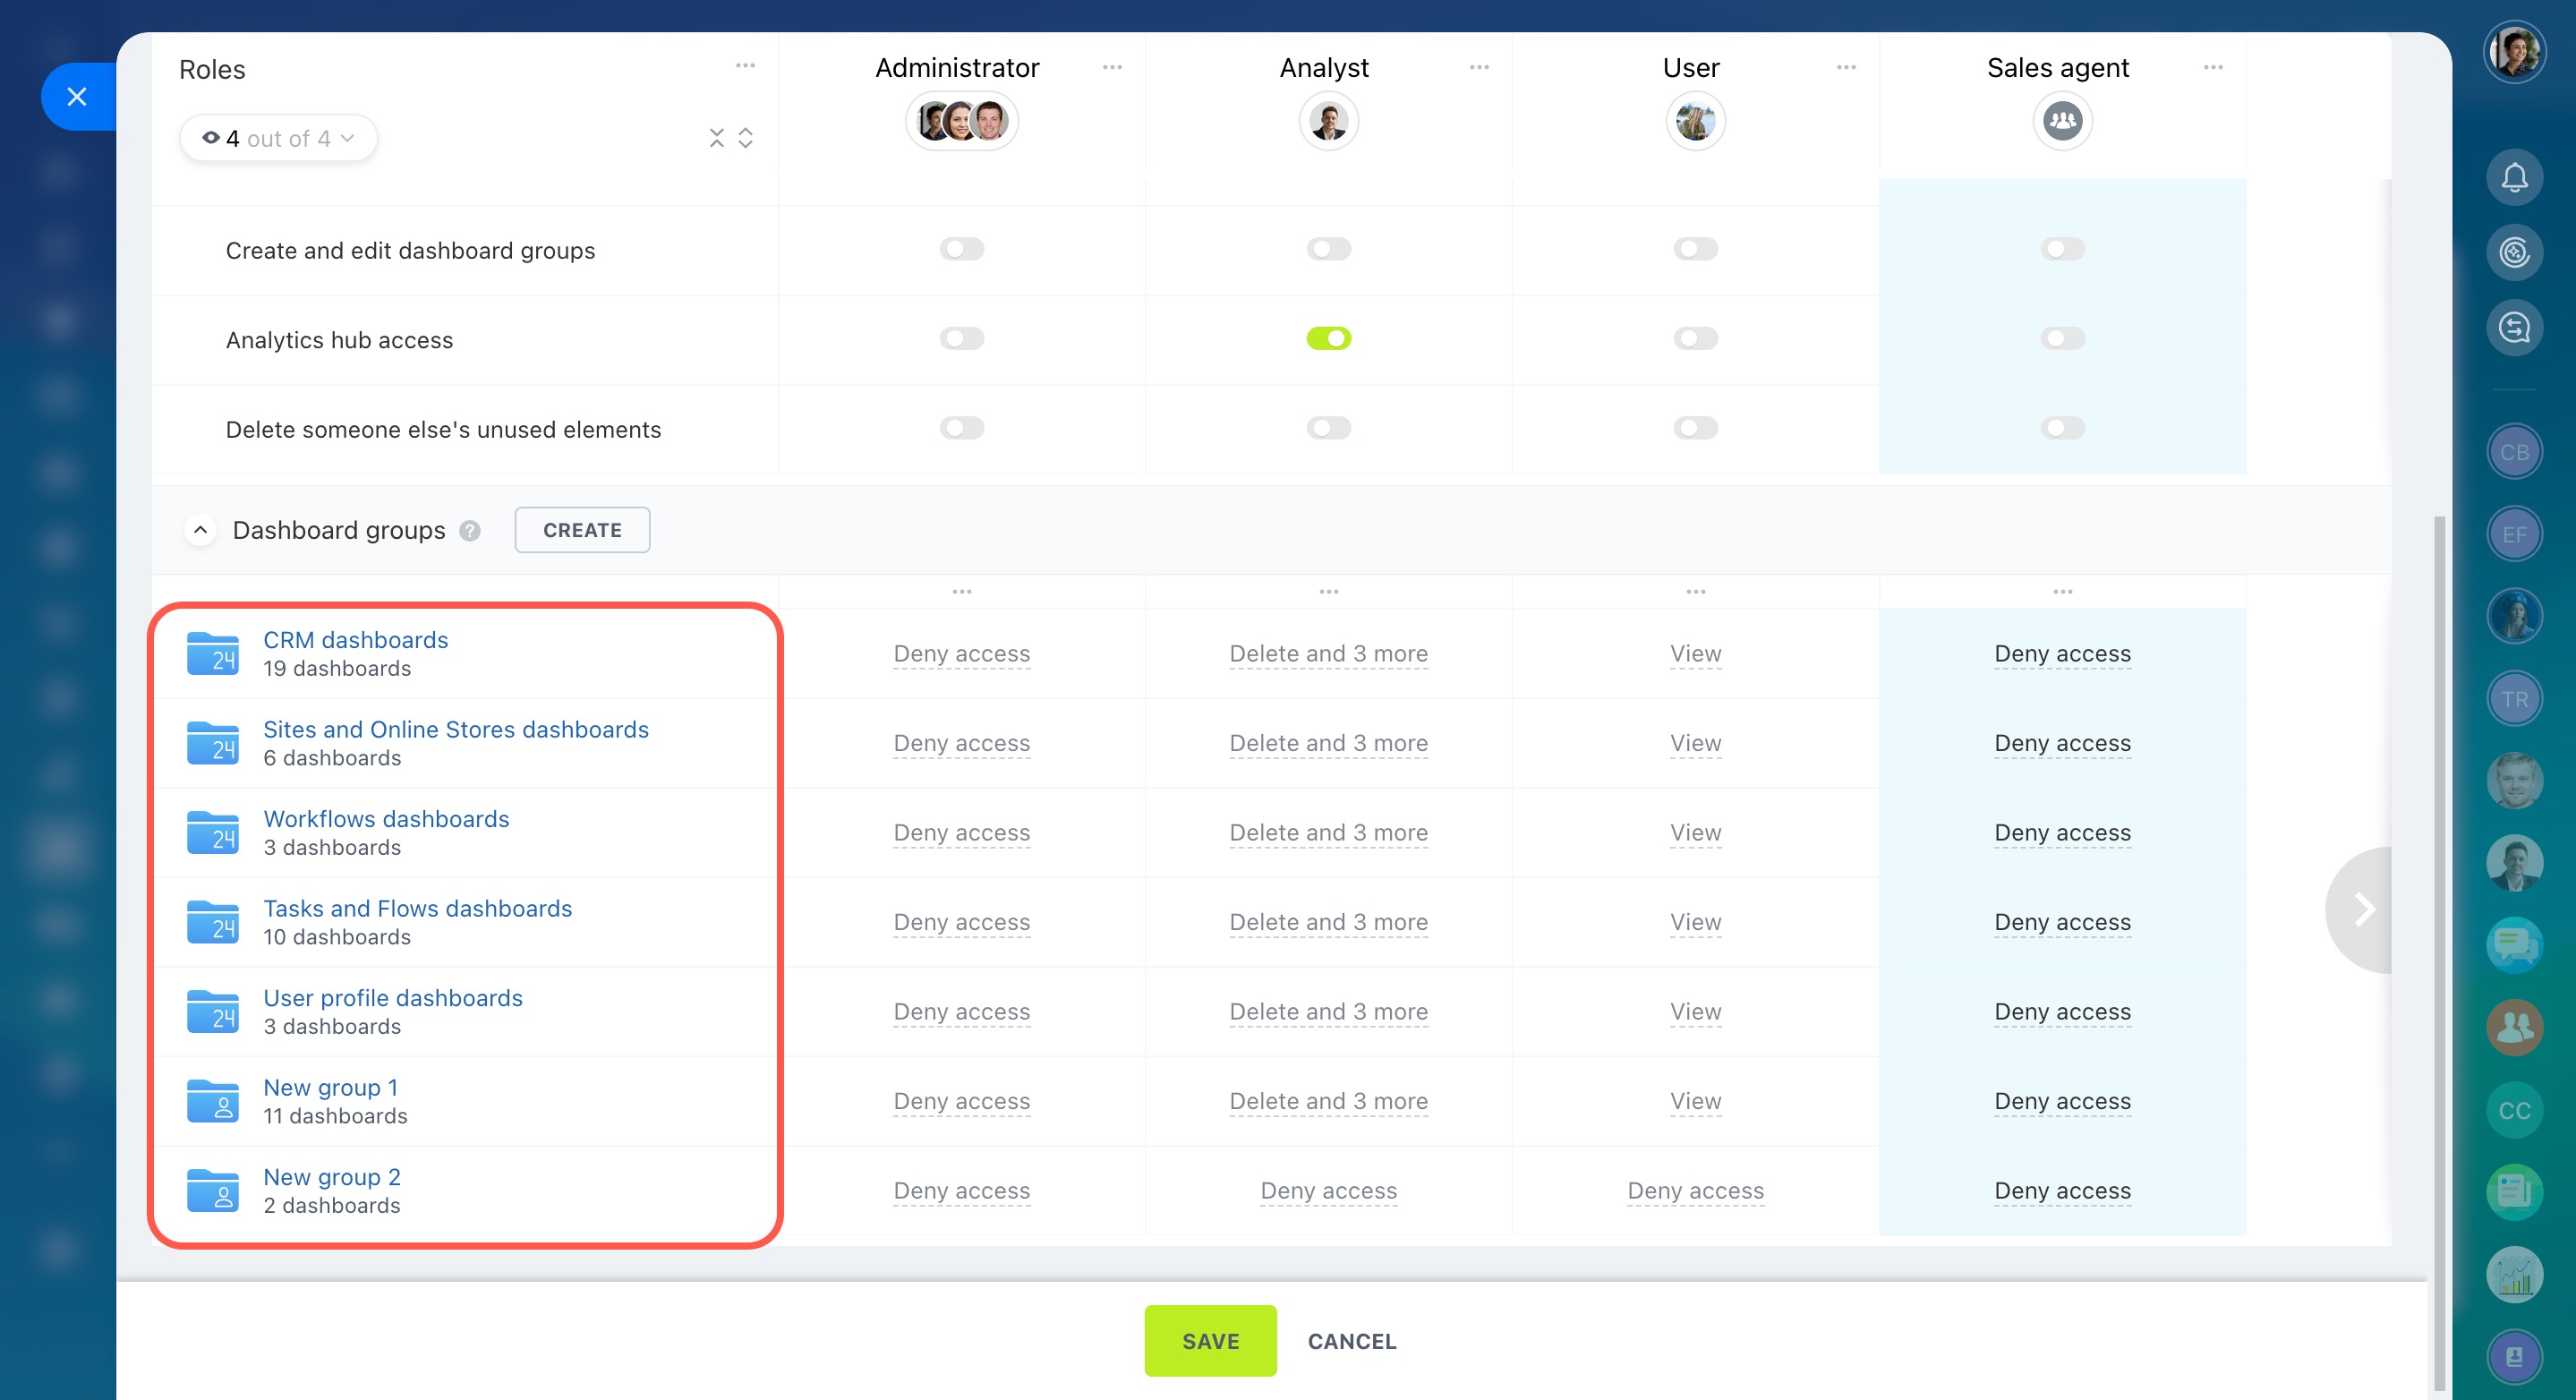Open Analyst permission for CRM dashboards
This screenshot has height=1400, width=2576.
point(1328,654)
